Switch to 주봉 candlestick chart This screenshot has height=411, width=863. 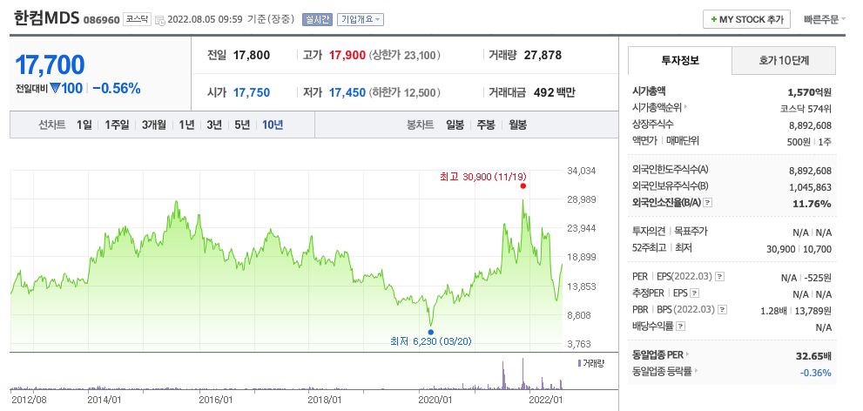485,125
